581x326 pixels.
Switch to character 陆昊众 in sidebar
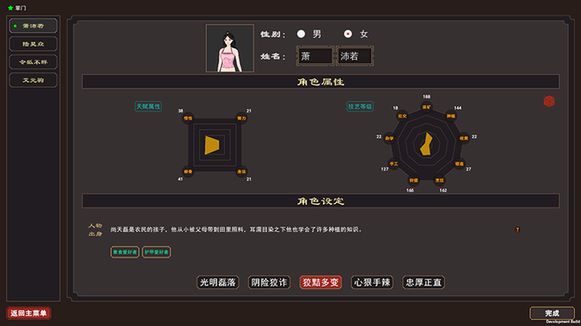click(33, 44)
